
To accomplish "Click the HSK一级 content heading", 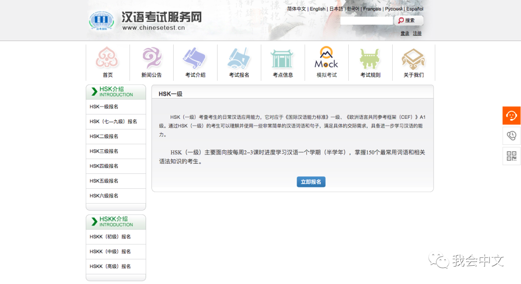I will [170, 94].
